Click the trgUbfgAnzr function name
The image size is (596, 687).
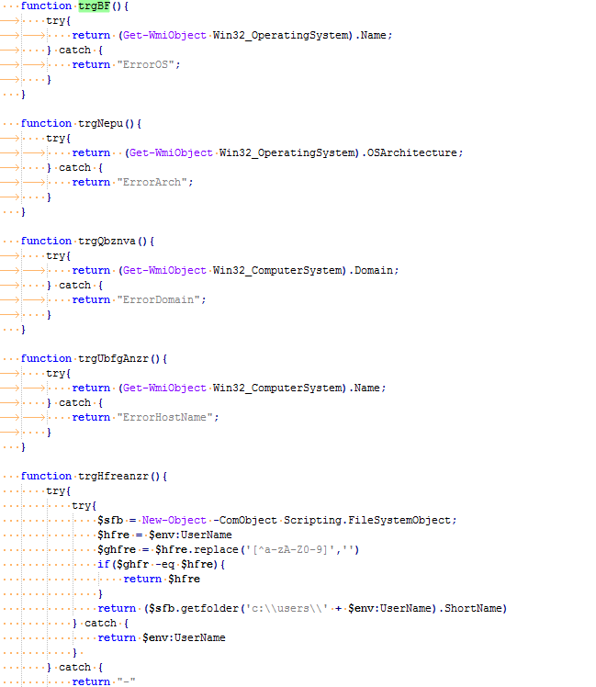click(x=113, y=358)
